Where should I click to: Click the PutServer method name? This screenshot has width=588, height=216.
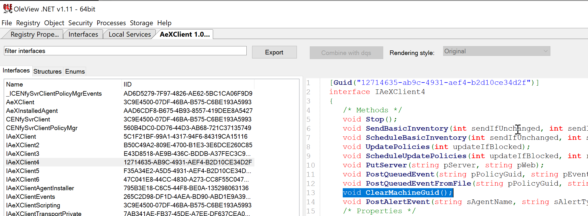click(386, 165)
